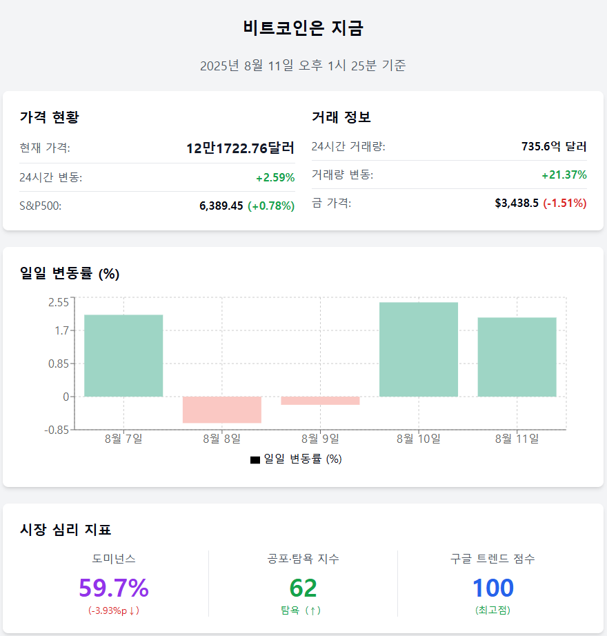Click the 8월 11일 x-axis label
The image size is (607, 636).
[517, 439]
